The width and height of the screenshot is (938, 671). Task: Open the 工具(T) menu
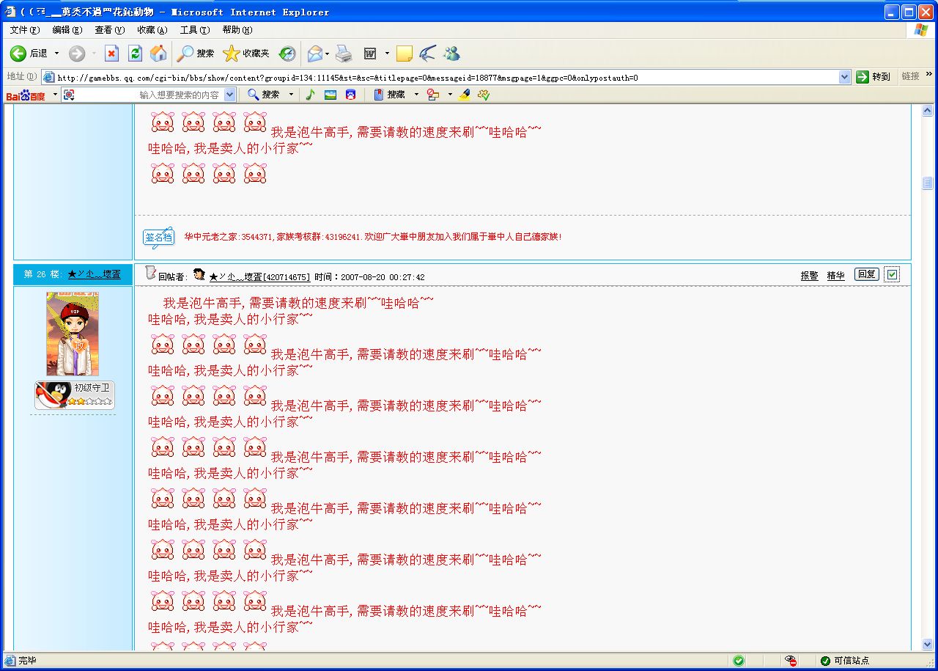[x=194, y=30]
